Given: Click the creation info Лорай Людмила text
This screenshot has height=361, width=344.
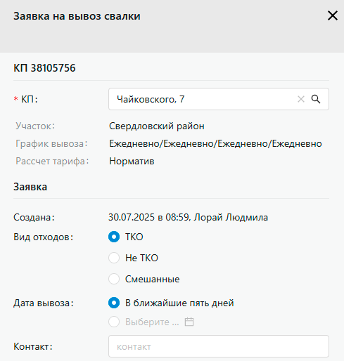Looking at the screenshot, I should point(231,218).
